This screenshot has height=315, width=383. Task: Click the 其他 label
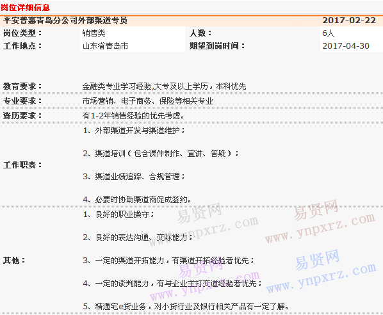[x=14, y=261]
